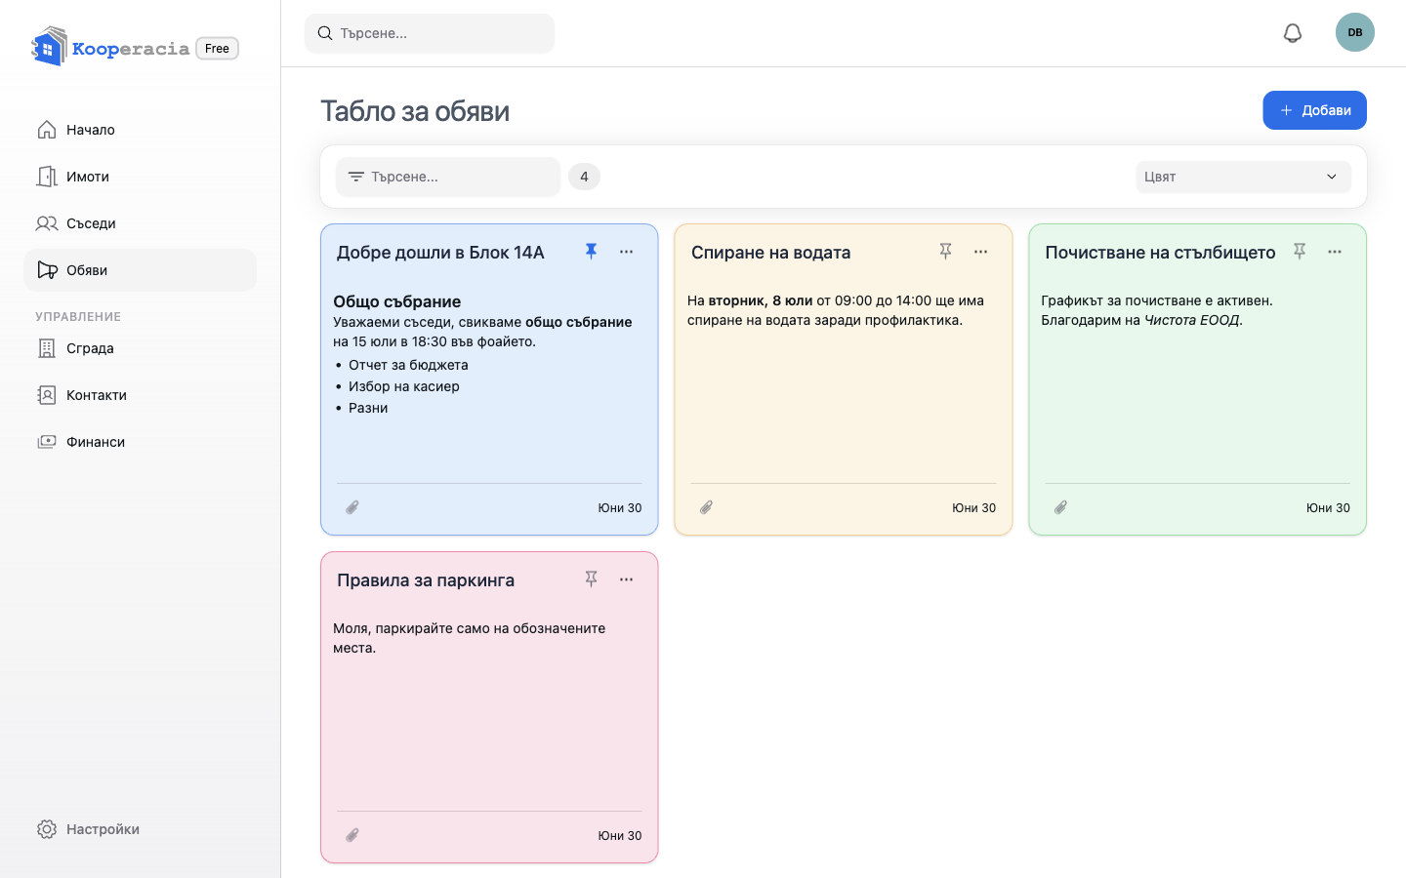Click 'Избор на касиер' list item

click(x=404, y=386)
